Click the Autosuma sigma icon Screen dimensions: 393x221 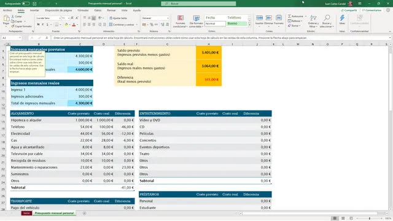289,17
